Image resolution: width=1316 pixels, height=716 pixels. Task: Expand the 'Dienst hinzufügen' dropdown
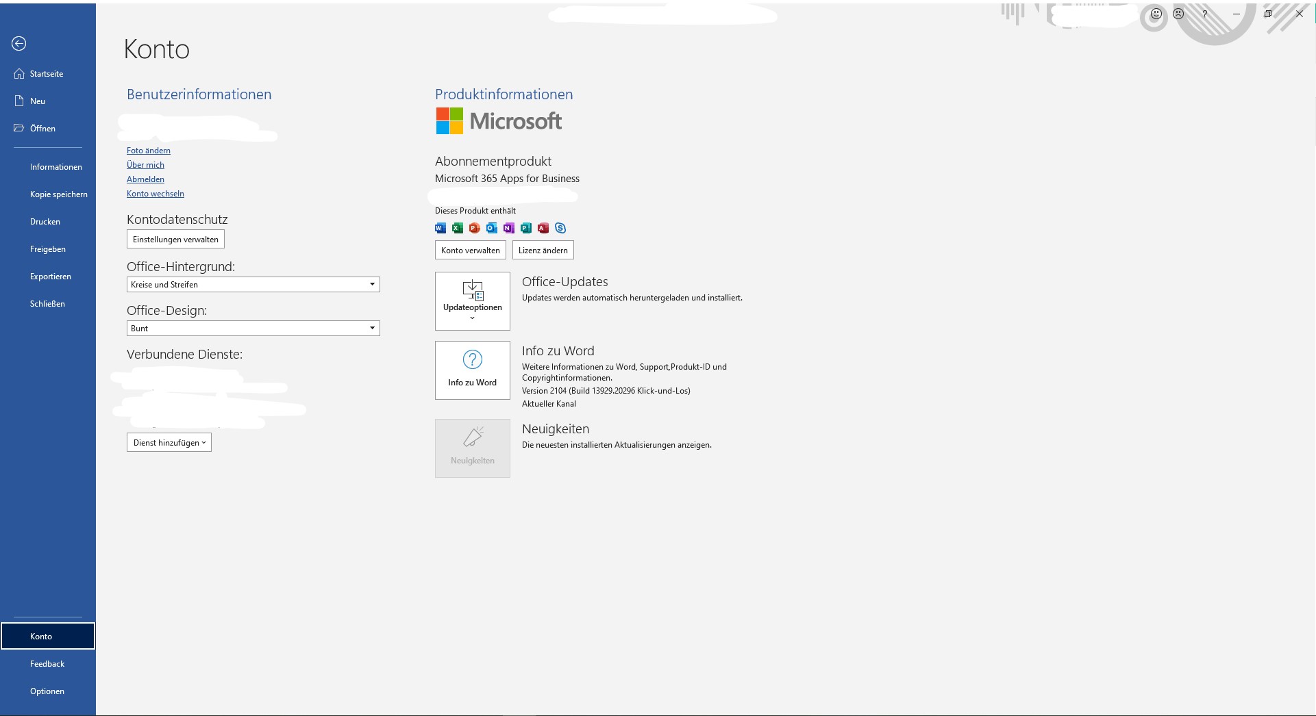(x=169, y=442)
